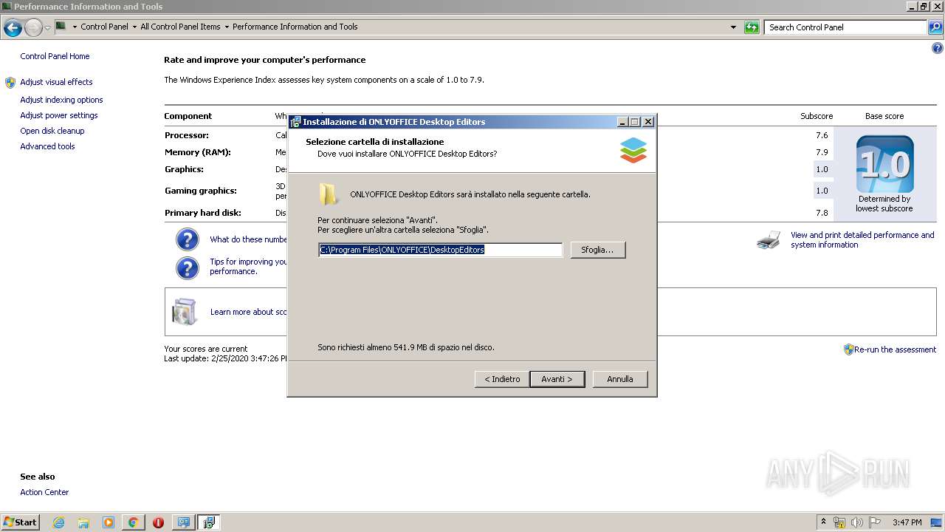The height and width of the screenshot is (532, 945).
Task: Click help icon beside 'What do these numbers'
Action: tap(188, 239)
